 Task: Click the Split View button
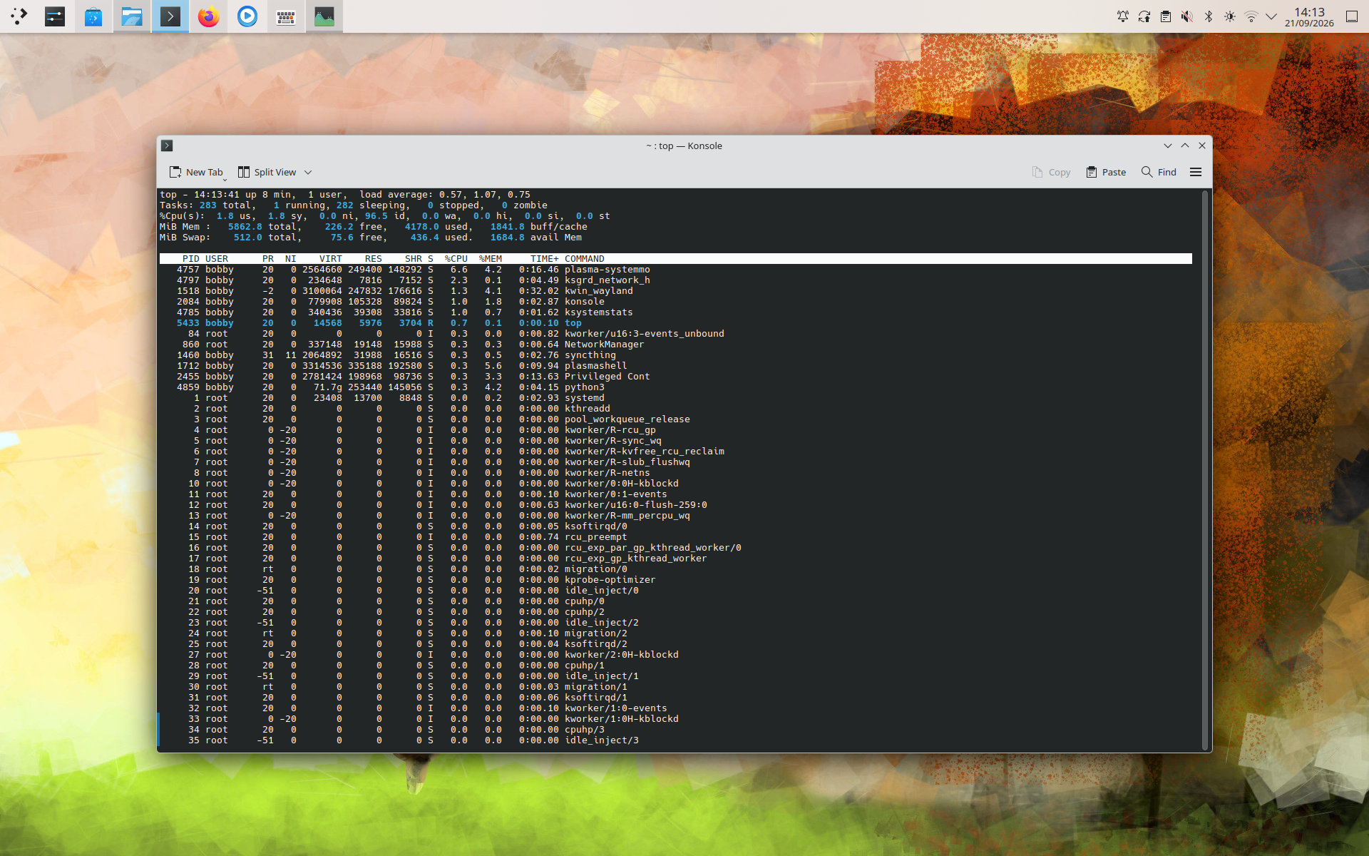pyautogui.click(x=267, y=172)
